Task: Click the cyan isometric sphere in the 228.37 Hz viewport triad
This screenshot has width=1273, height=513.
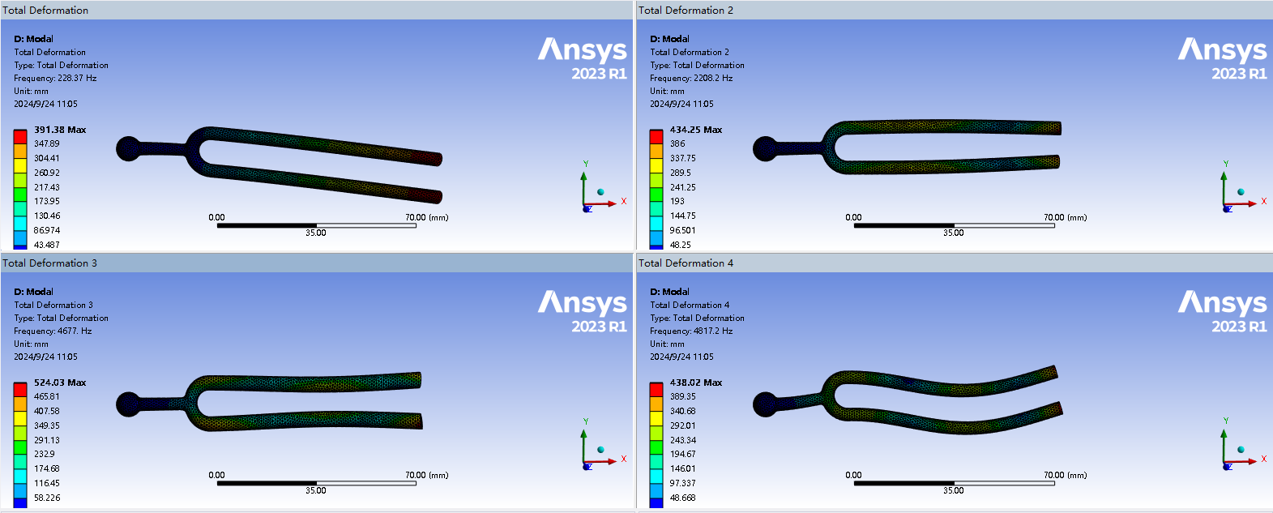Action: click(x=600, y=192)
